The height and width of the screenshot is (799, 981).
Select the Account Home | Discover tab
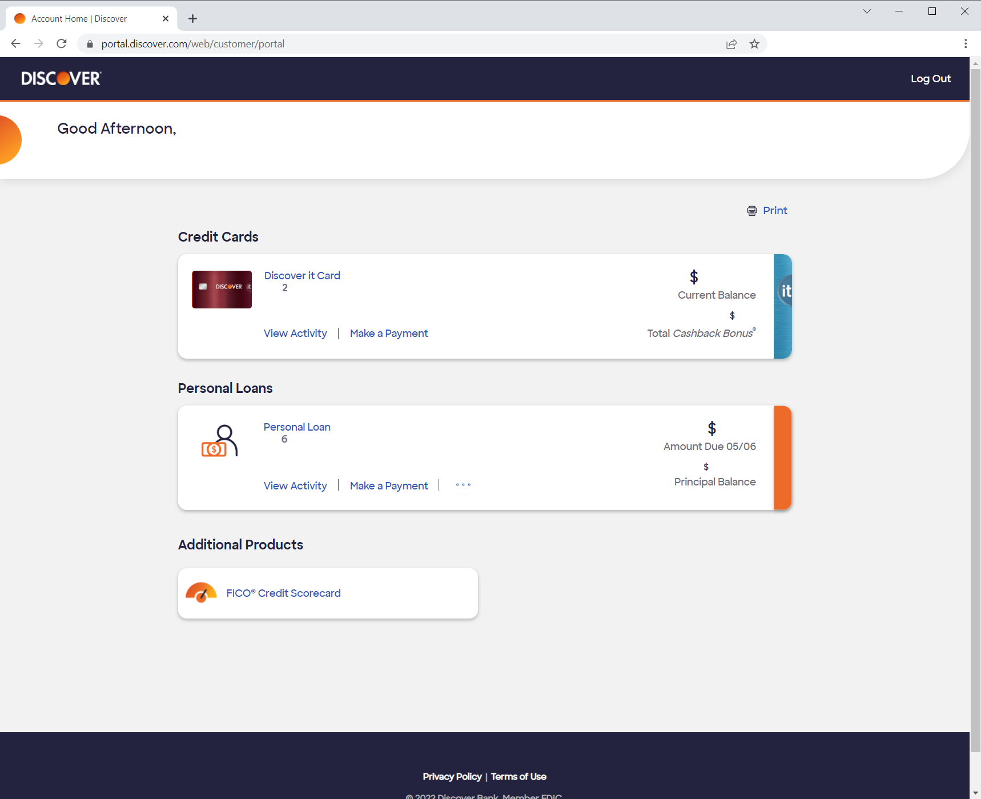click(79, 18)
